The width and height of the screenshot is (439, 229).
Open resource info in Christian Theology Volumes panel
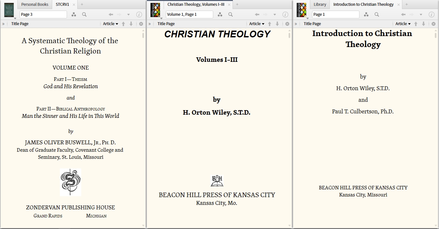(285, 14)
